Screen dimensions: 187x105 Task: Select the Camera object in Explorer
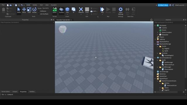(164, 28)
